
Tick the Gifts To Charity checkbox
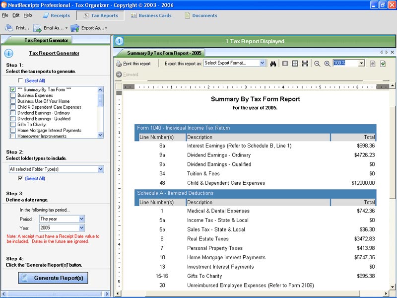click(x=13, y=125)
